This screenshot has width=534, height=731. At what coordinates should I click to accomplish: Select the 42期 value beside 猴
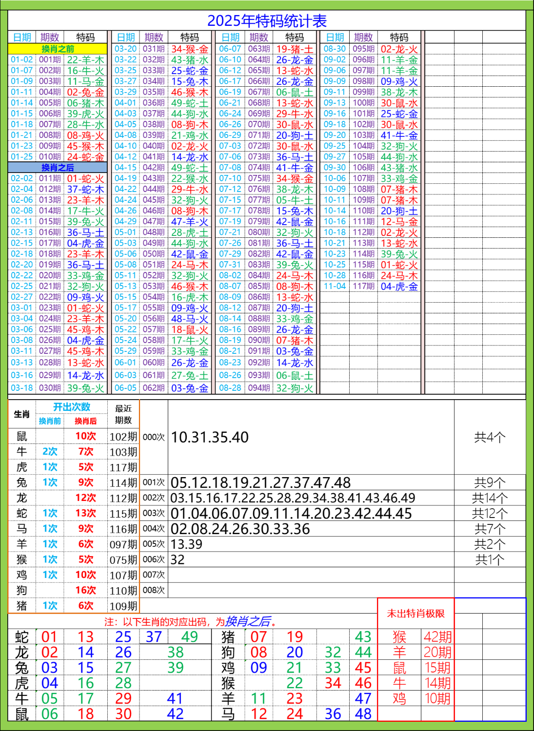437,637
